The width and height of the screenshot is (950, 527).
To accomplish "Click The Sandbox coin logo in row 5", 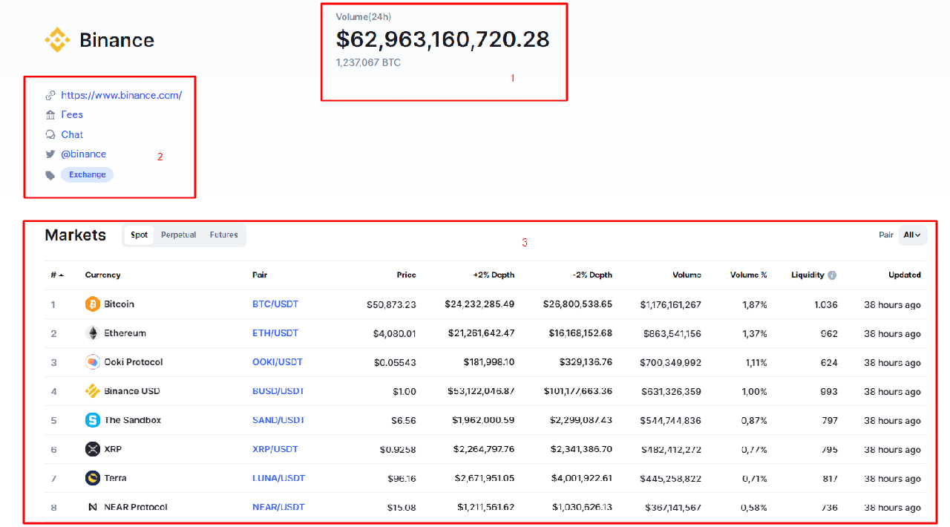I will 91,419.
